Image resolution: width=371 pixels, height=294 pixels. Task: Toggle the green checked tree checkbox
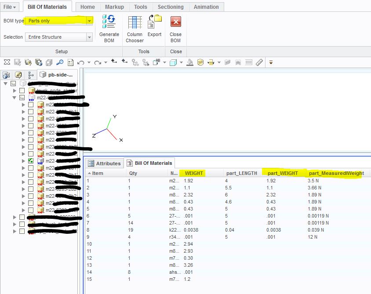tap(31, 161)
